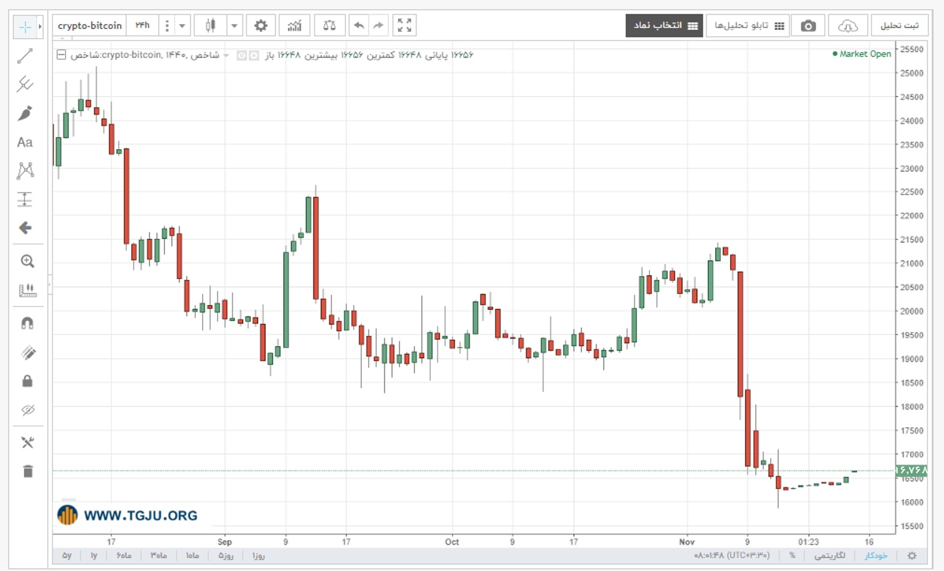Image resolution: width=944 pixels, height=571 pixels.
Task: Select the brush drawing tool
Action: click(x=25, y=113)
